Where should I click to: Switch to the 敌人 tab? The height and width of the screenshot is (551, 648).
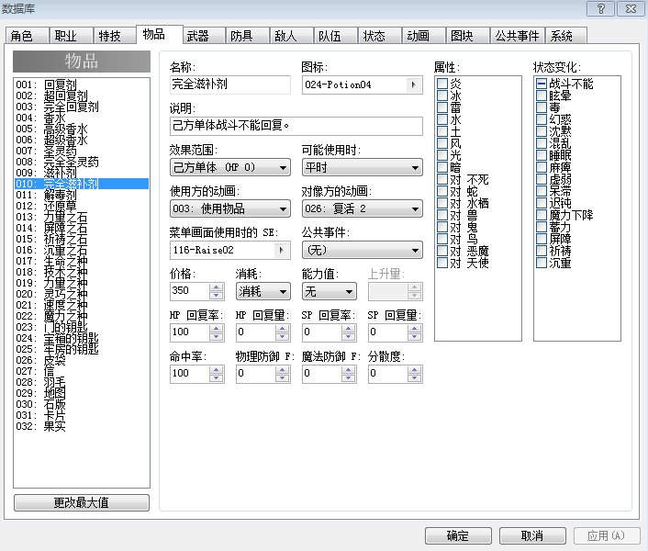coord(292,36)
